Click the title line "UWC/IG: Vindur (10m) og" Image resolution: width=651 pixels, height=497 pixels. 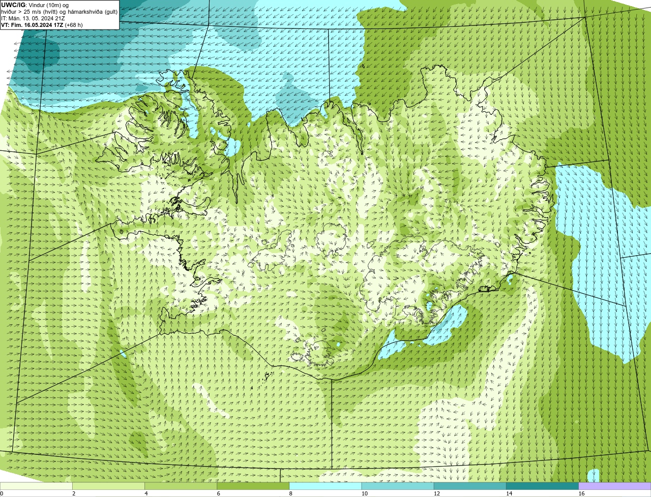35,5
